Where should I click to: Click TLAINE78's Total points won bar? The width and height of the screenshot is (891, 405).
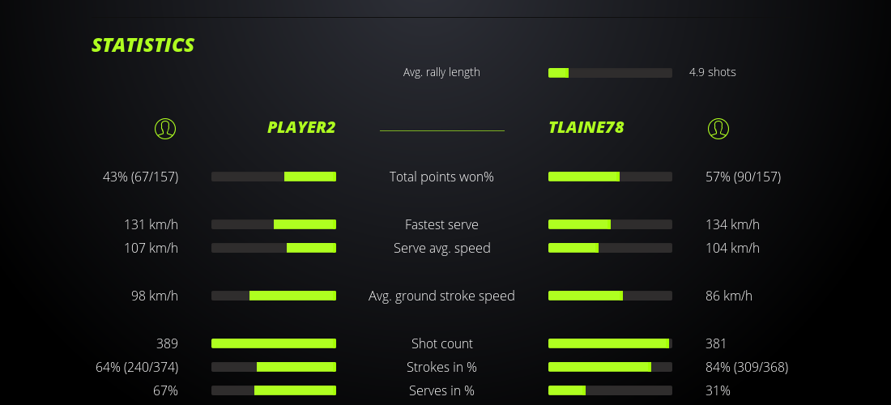coord(610,177)
